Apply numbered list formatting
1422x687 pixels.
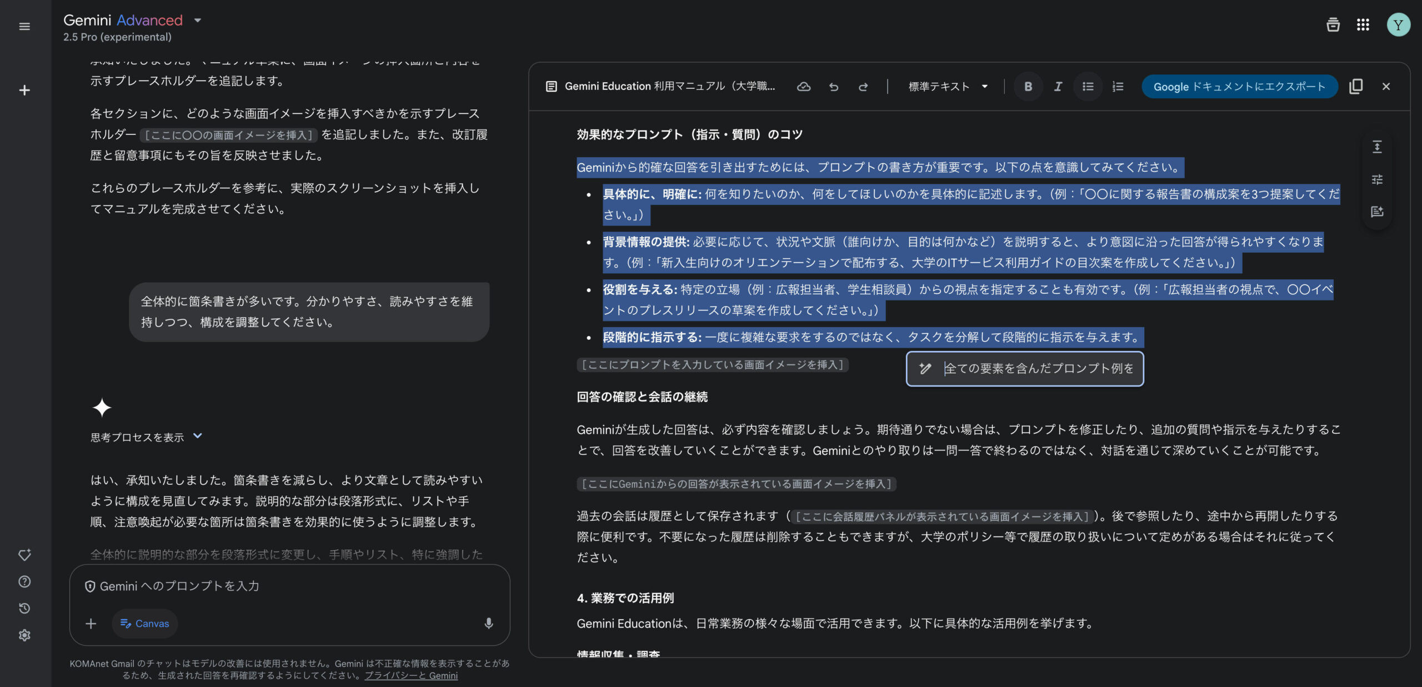[1118, 87]
